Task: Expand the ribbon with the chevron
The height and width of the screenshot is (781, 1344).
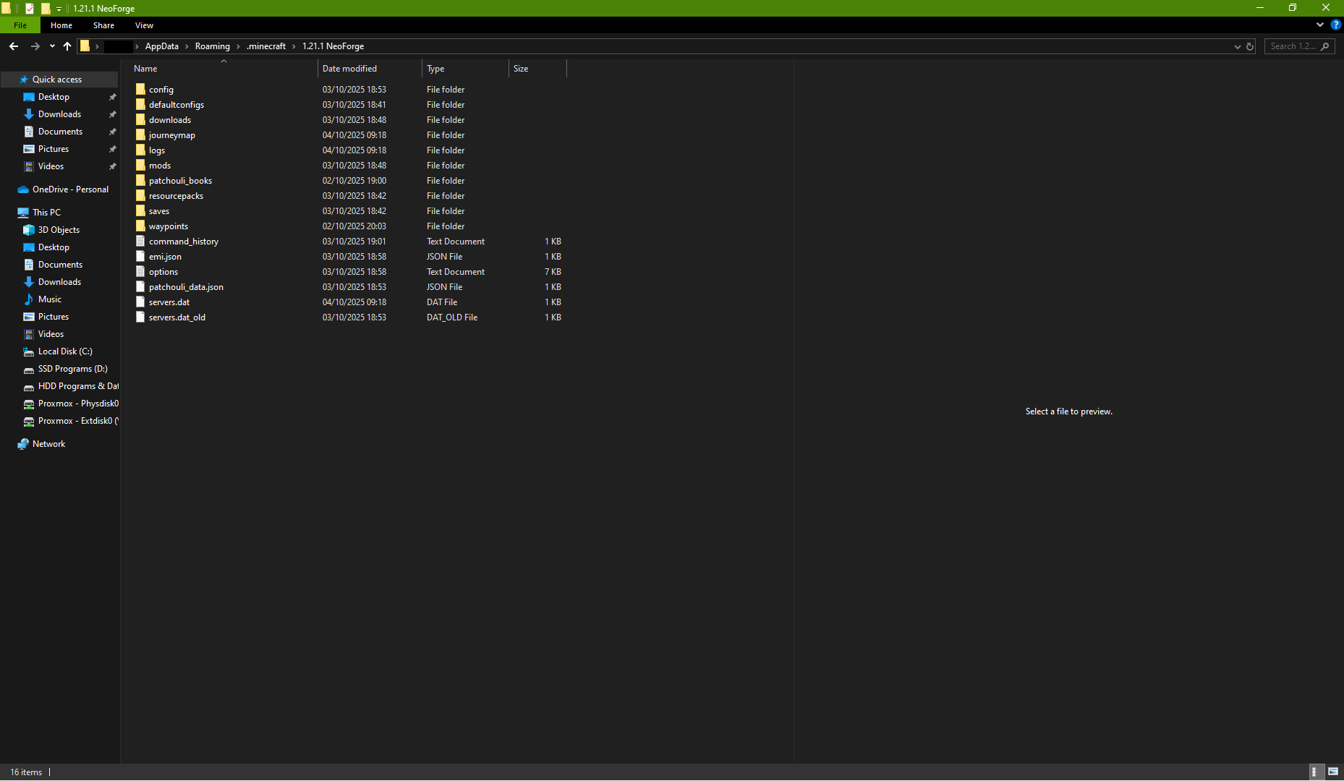Action: [x=1320, y=25]
